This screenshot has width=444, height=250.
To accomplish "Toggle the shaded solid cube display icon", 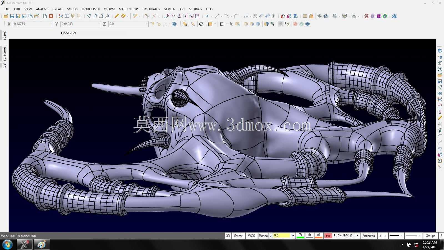I will (258, 24).
